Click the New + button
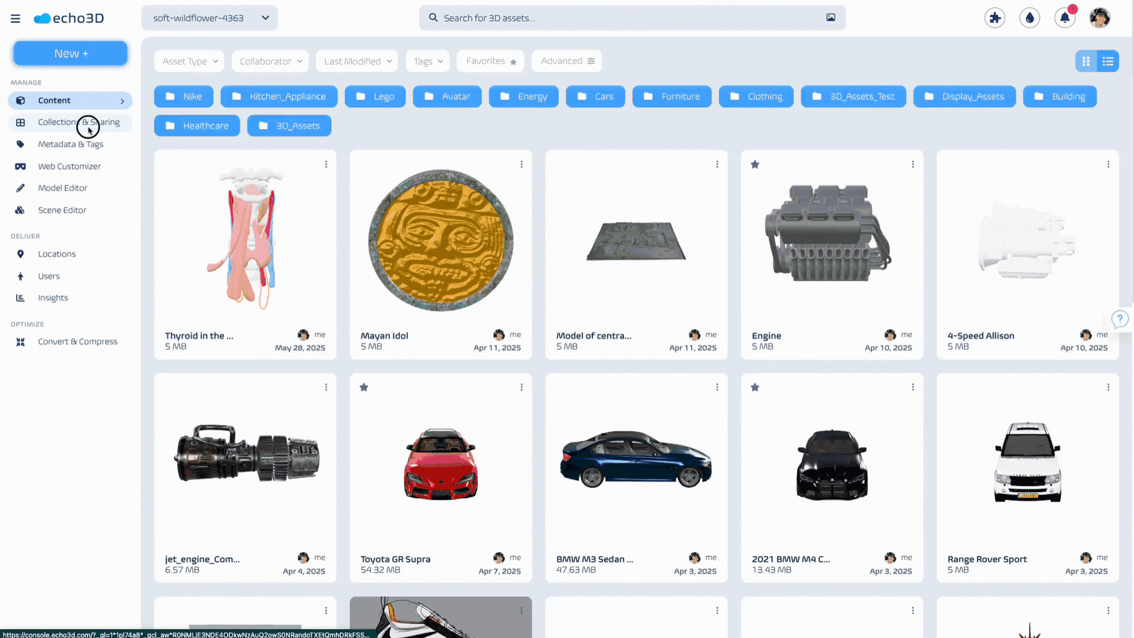The width and height of the screenshot is (1134, 638). 70,53
